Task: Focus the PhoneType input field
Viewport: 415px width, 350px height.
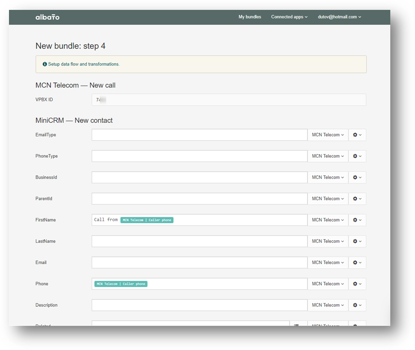Action: tap(199, 156)
